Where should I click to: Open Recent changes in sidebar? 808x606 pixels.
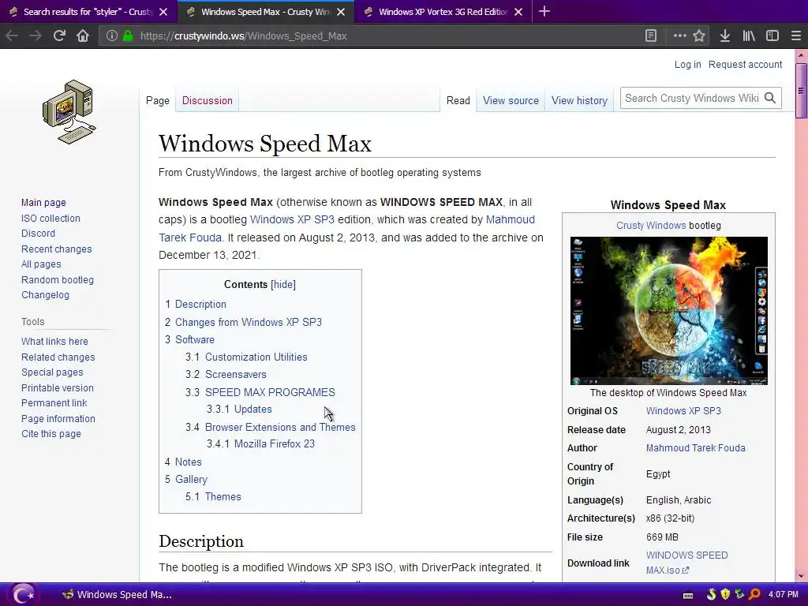pyautogui.click(x=56, y=249)
